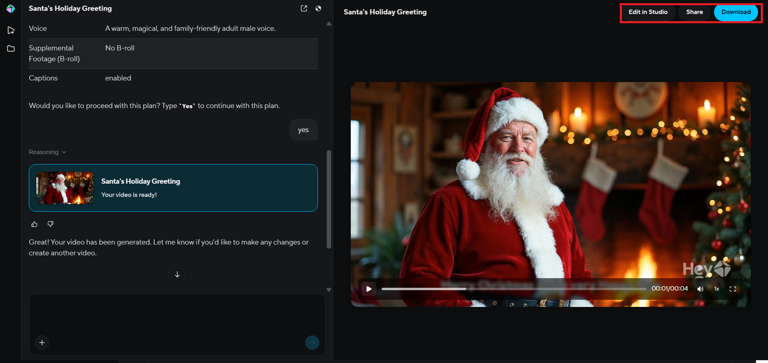
Task: Jump to latest message arrow button
Action: coord(177,274)
